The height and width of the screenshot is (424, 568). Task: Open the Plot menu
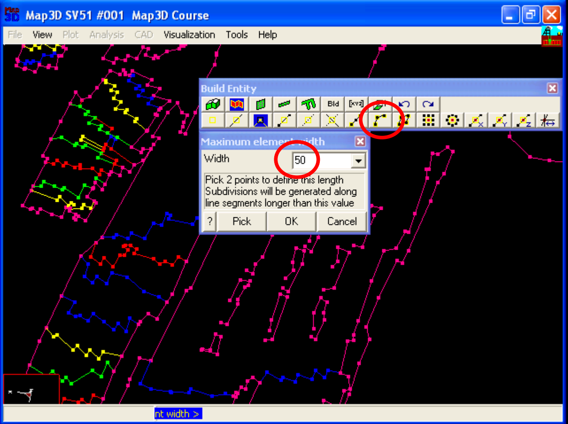70,35
